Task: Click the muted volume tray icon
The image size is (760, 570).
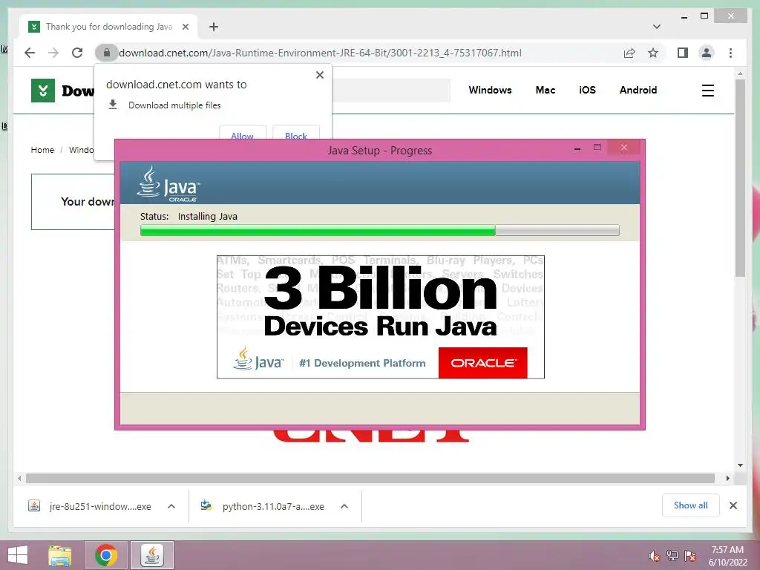Action: (x=654, y=556)
